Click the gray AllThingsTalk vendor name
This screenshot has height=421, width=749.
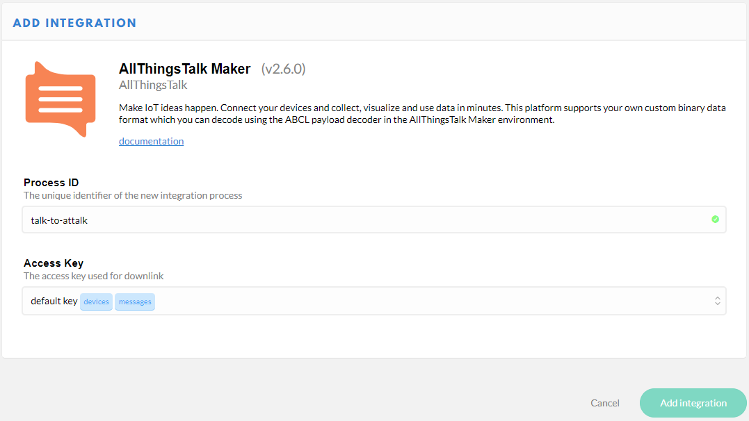click(x=153, y=85)
